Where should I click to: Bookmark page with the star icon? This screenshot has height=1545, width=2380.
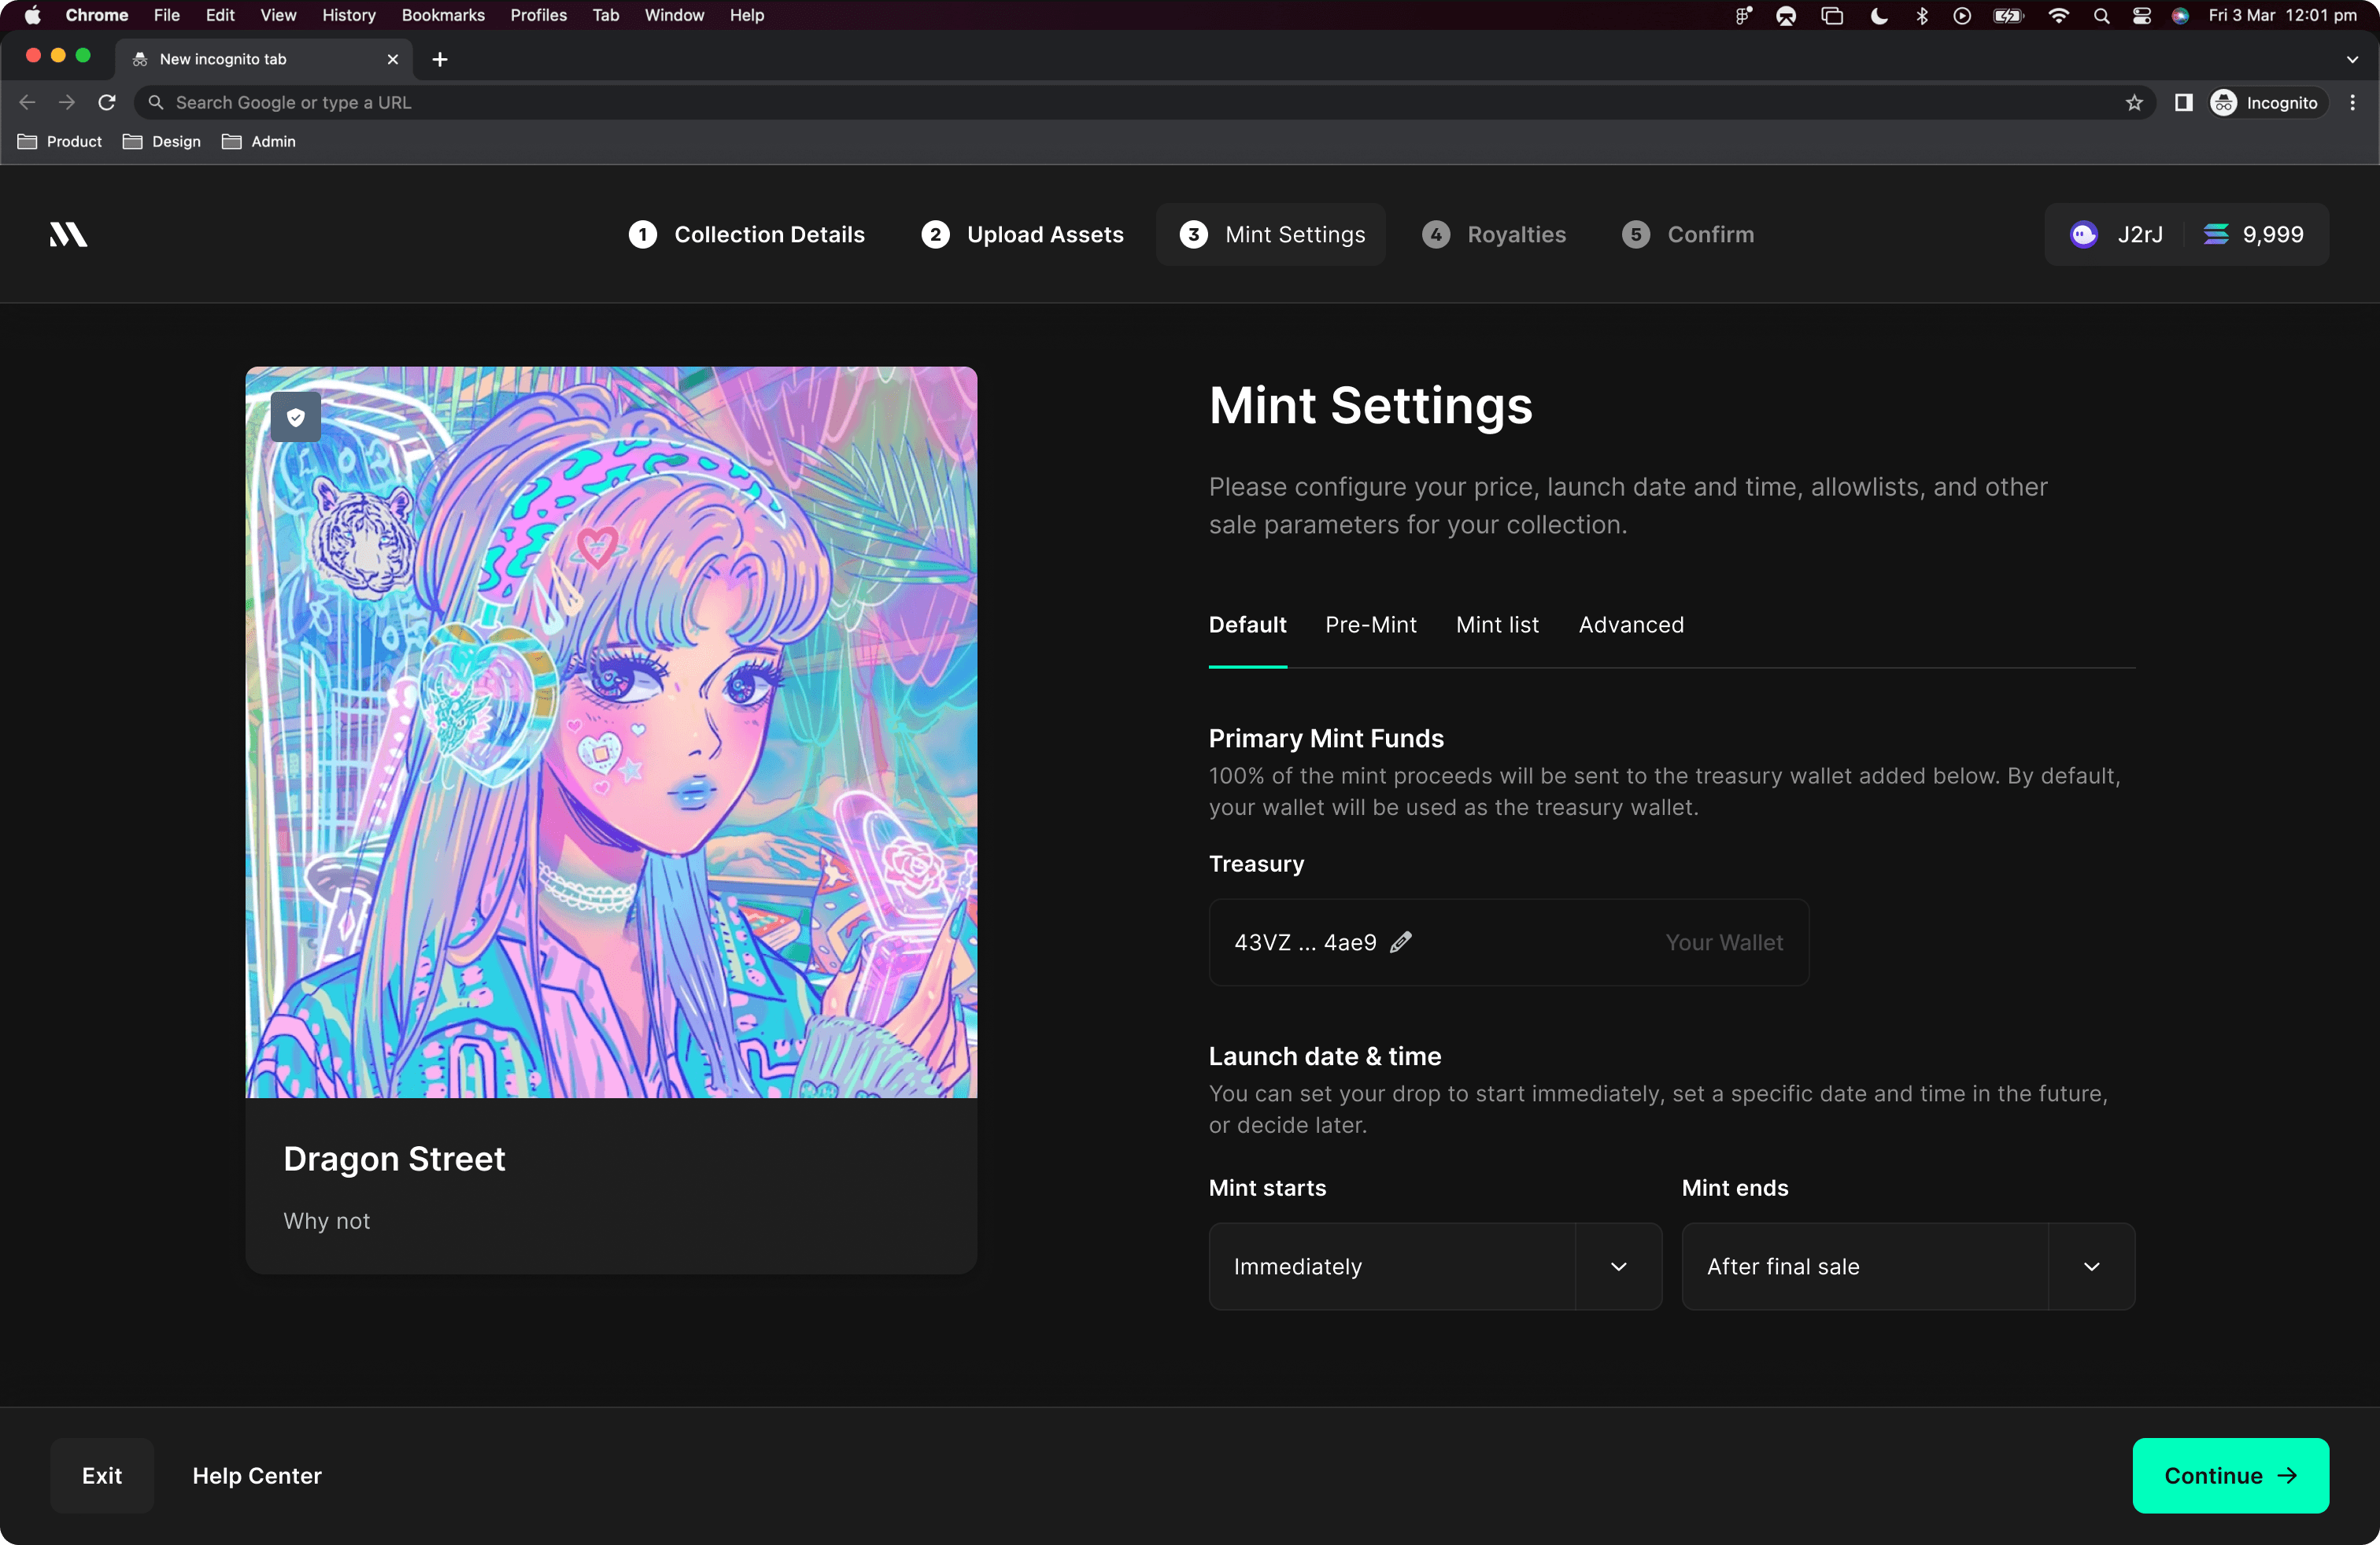click(2134, 103)
